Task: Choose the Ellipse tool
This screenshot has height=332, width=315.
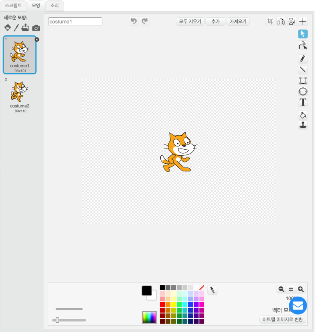Action: (303, 91)
